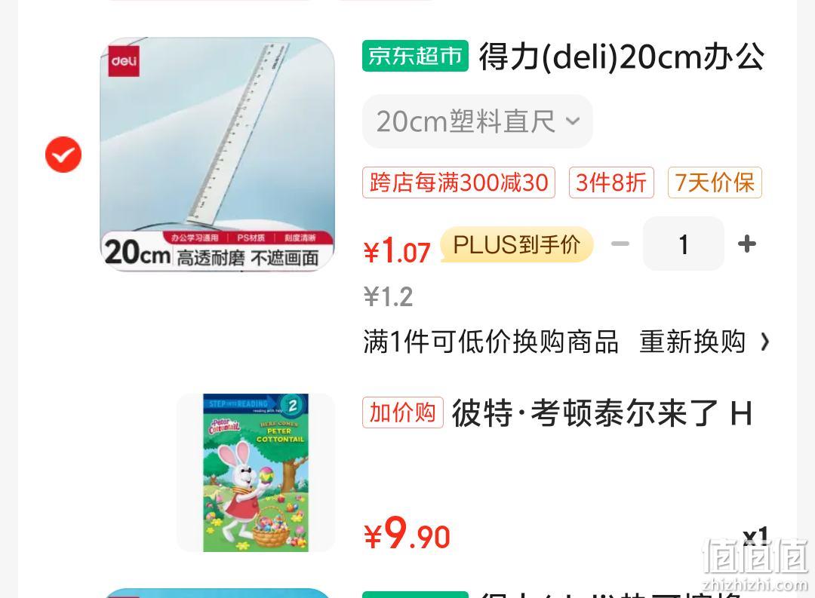Open the 20cm塑料直尺 variant dropdown
Image resolution: width=815 pixels, height=598 pixels.
coord(477,121)
